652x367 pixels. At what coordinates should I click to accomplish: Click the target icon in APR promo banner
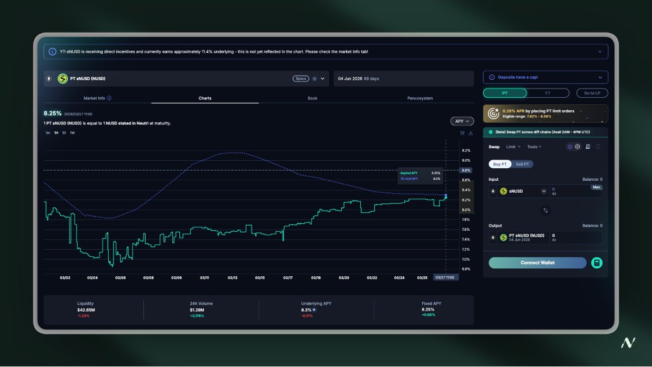click(x=493, y=113)
